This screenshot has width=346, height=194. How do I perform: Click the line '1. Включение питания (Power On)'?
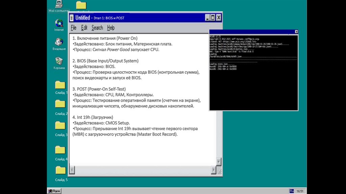[105, 38]
